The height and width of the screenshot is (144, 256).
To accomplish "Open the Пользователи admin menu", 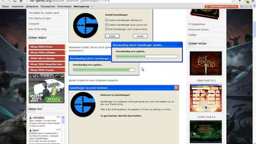I will click(48, 6).
